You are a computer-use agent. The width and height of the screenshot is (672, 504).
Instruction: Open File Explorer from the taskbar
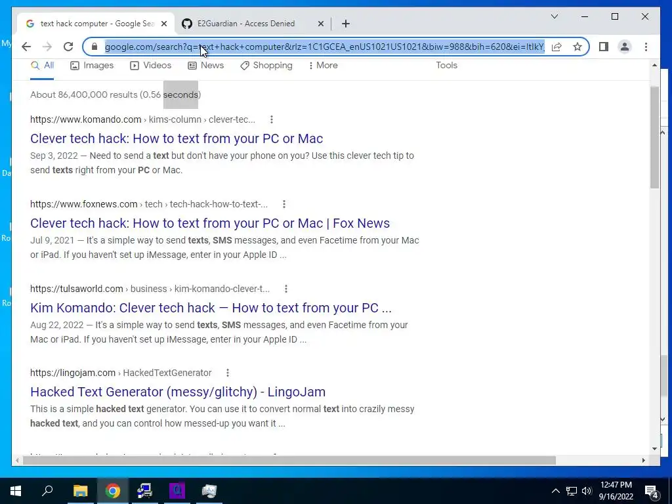80,491
